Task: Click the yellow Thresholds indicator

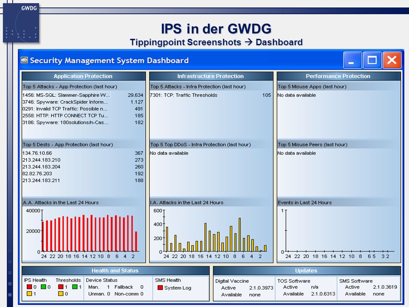Action: pos(61,293)
